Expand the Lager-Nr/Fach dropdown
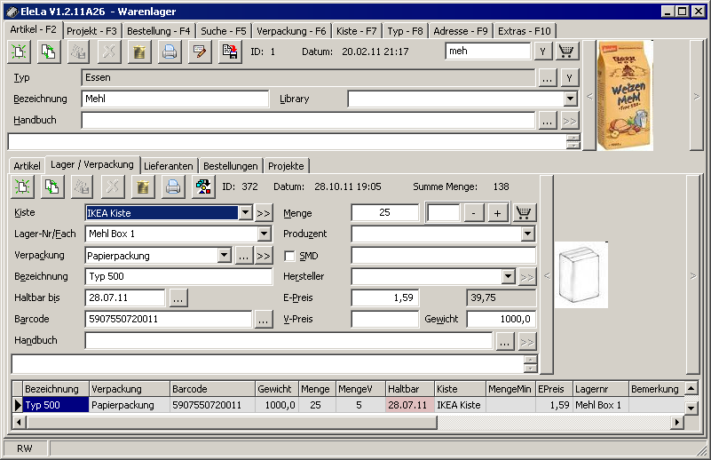 (264, 234)
